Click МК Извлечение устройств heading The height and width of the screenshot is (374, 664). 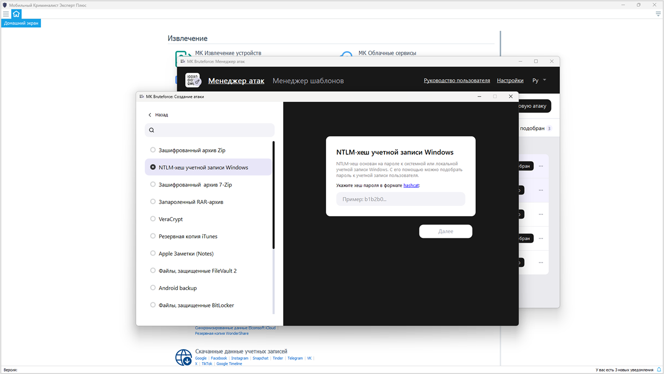228,53
